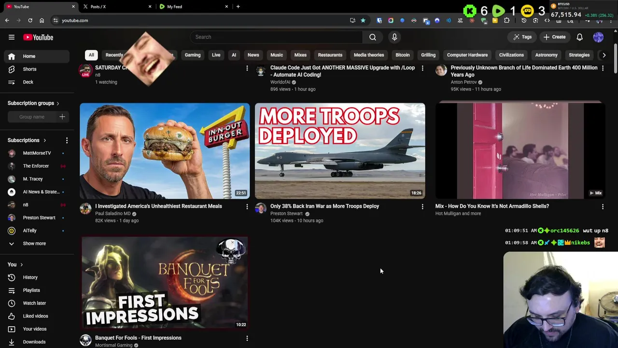The height and width of the screenshot is (348, 618).
Task: Select the Gaming filter chip
Action: [x=192, y=55]
